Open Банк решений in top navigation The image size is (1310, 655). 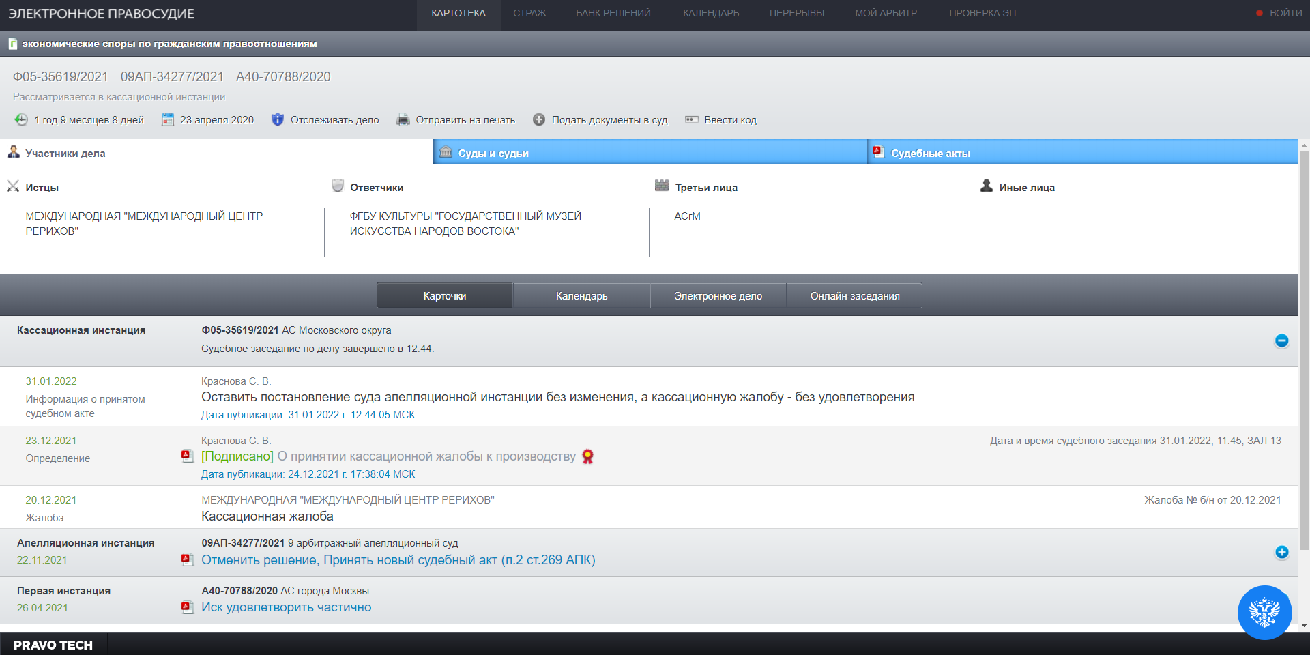point(613,13)
